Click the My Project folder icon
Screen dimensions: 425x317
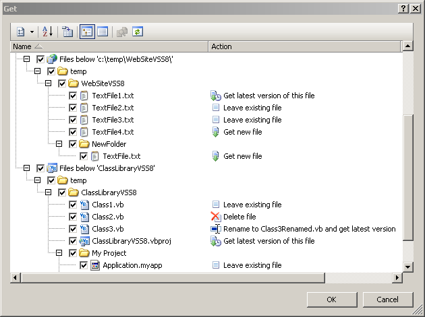[84, 253]
